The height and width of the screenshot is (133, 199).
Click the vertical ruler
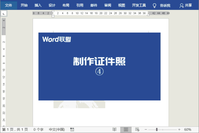pyautogui.click(x=4, y=72)
